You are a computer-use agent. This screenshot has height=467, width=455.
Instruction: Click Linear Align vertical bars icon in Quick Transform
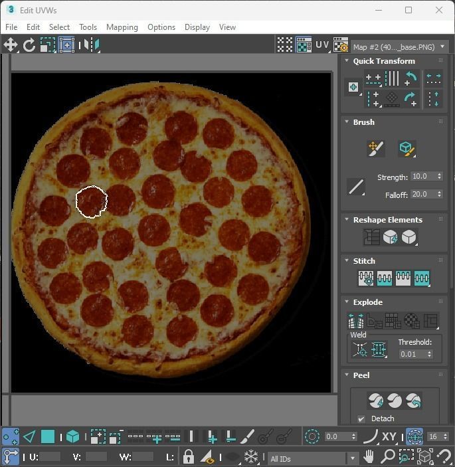(392, 79)
